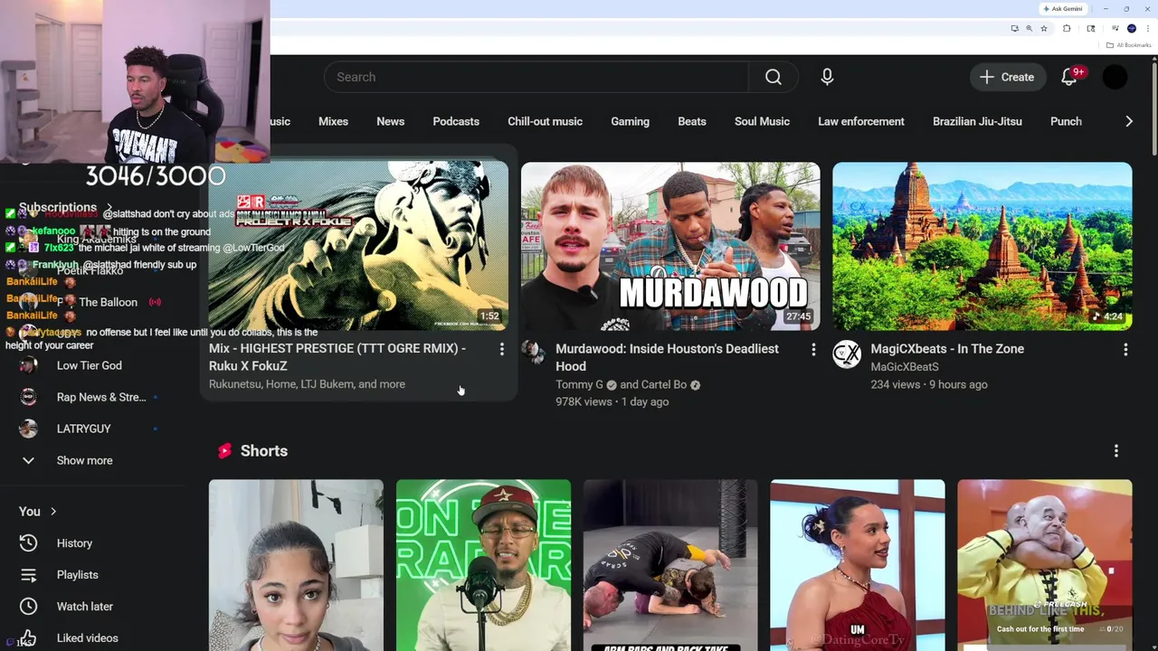Image resolution: width=1158 pixels, height=651 pixels.
Task: Click the MagiCXbeats - In The Zone title
Action: pyautogui.click(x=947, y=348)
